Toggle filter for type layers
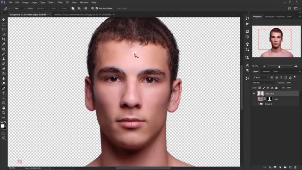 [281, 77]
